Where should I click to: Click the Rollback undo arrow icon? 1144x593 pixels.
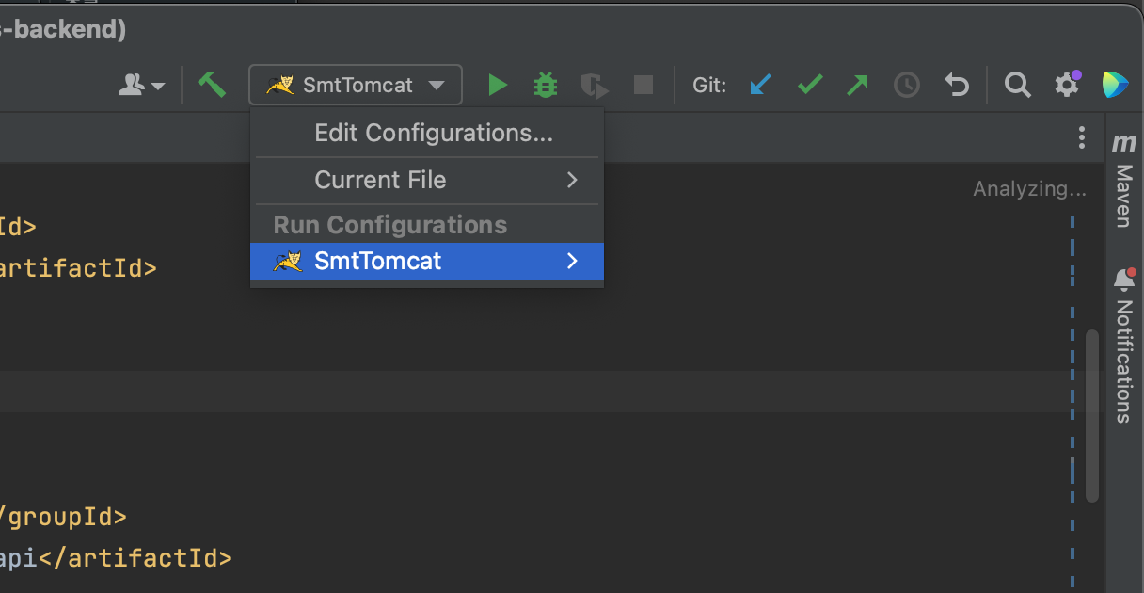point(956,86)
